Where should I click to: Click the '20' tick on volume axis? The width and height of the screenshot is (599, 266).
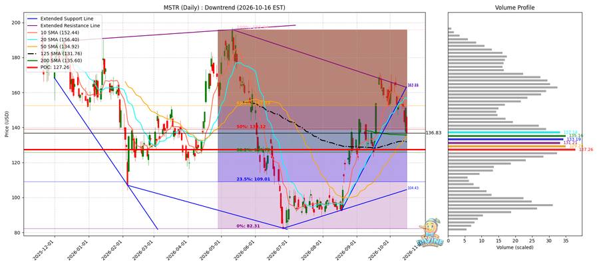pos(515,241)
